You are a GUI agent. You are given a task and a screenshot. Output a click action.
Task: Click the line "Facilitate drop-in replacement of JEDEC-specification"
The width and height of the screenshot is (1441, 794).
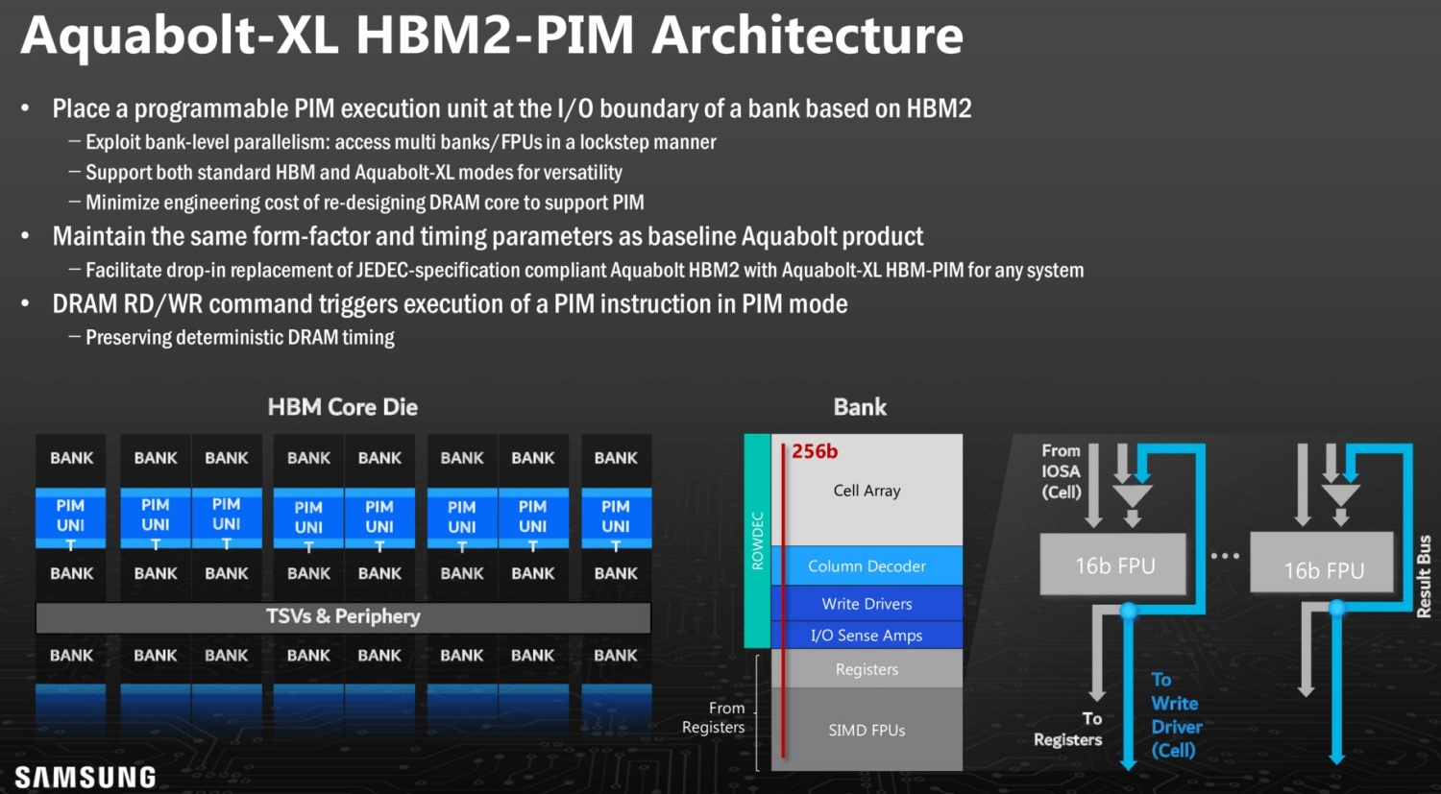point(585,271)
